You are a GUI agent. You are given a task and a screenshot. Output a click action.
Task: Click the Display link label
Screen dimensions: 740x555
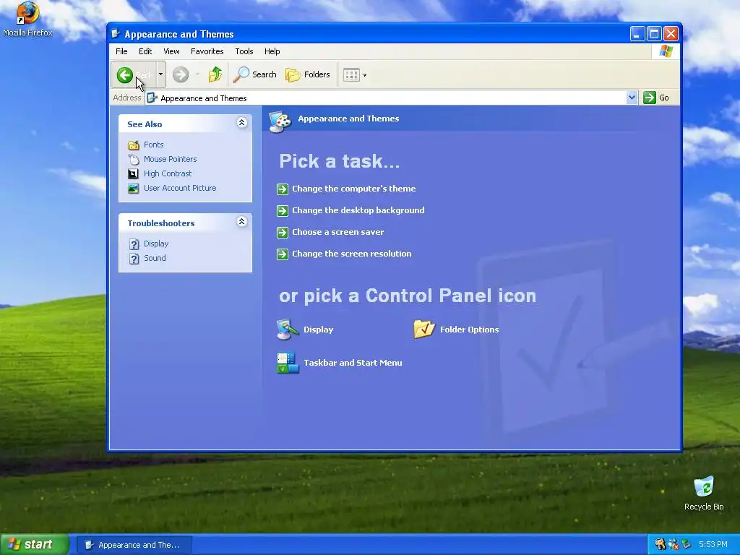318,330
